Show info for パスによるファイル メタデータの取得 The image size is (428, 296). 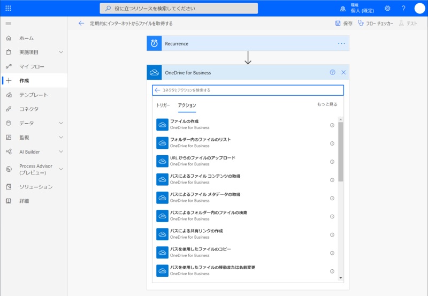click(x=332, y=199)
